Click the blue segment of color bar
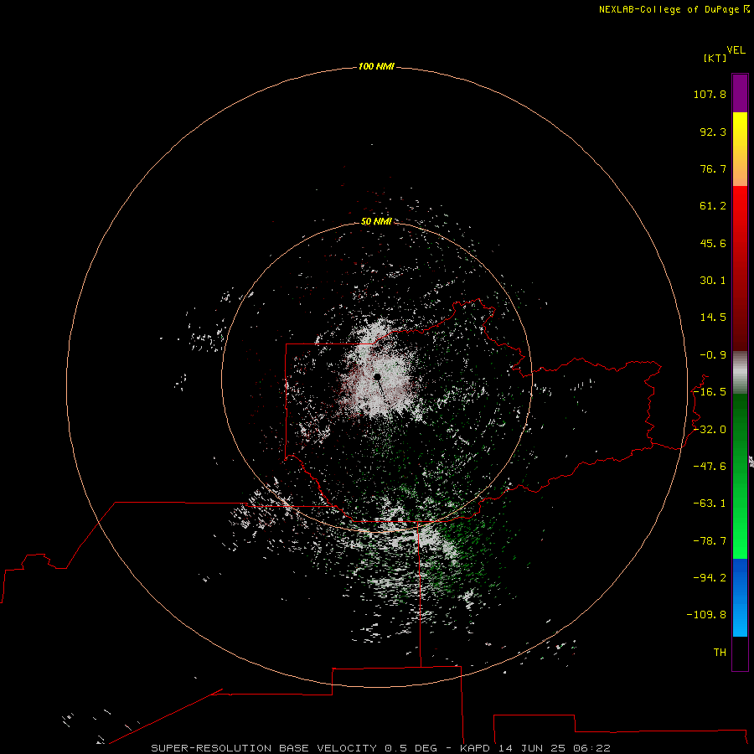This screenshot has width=754, height=754. click(x=740, y=597)
